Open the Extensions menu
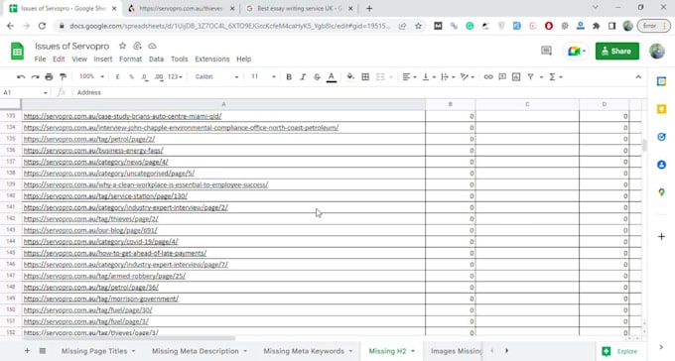Screen dimensions: 675x361 coord(212,59)
